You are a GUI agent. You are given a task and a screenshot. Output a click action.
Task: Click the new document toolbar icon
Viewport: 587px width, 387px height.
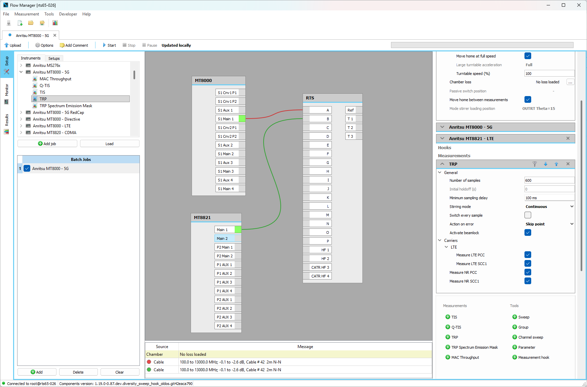point(20,23)
